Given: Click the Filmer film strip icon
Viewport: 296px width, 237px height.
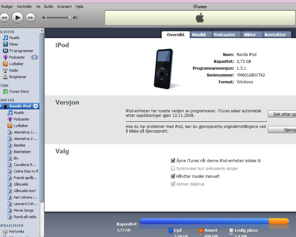Looking at the screenshot, I should coord(6,44).
